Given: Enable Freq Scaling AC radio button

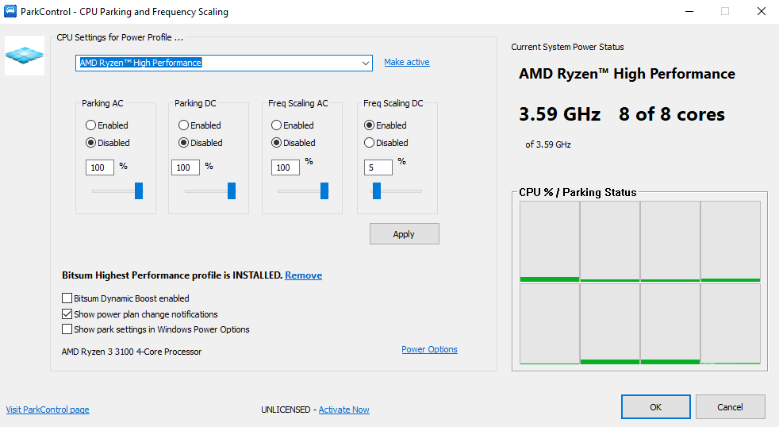Looking at the screenshot, I should [x=276, y=125].
